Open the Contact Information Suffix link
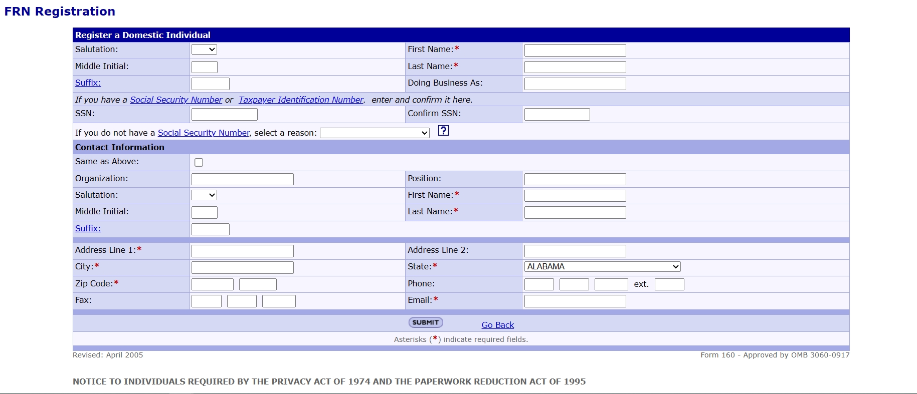 pyautogui.click(x=88, y=228)
